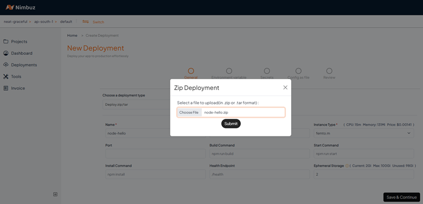Image resolution: width=423 pixels, height=204 pixels.
Task: Open the Tools section
Action: [x=16, y=76]
